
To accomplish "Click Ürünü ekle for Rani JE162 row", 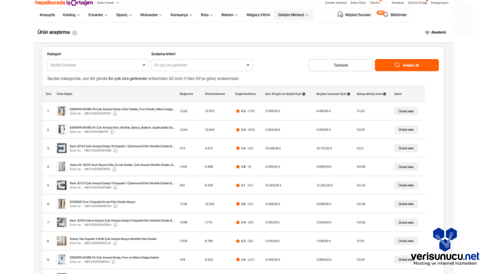I will [406, 223].
